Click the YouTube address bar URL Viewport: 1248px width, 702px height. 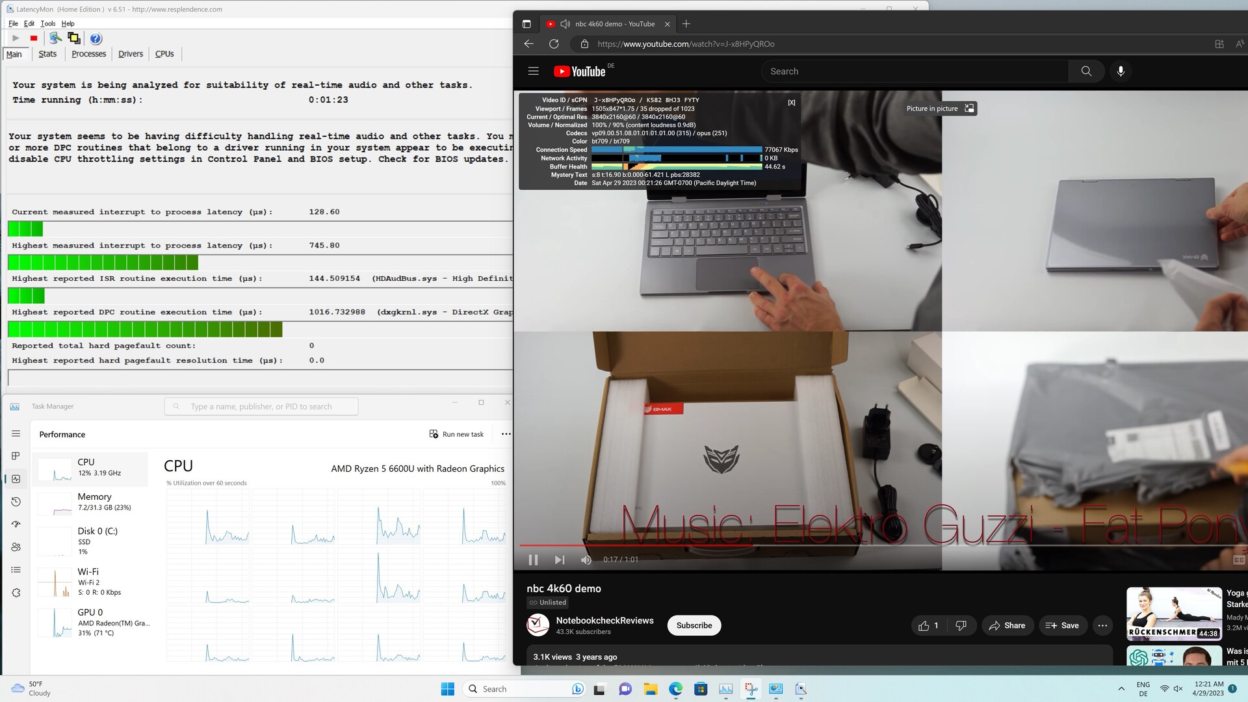686,44
